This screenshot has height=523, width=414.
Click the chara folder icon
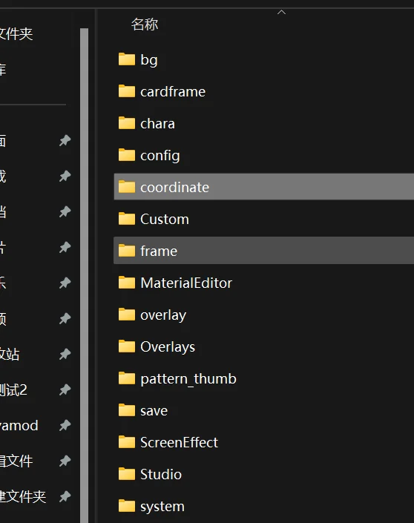pos(127,123)
